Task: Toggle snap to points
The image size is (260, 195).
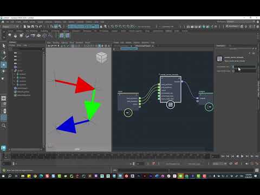Action: point(120,27)
